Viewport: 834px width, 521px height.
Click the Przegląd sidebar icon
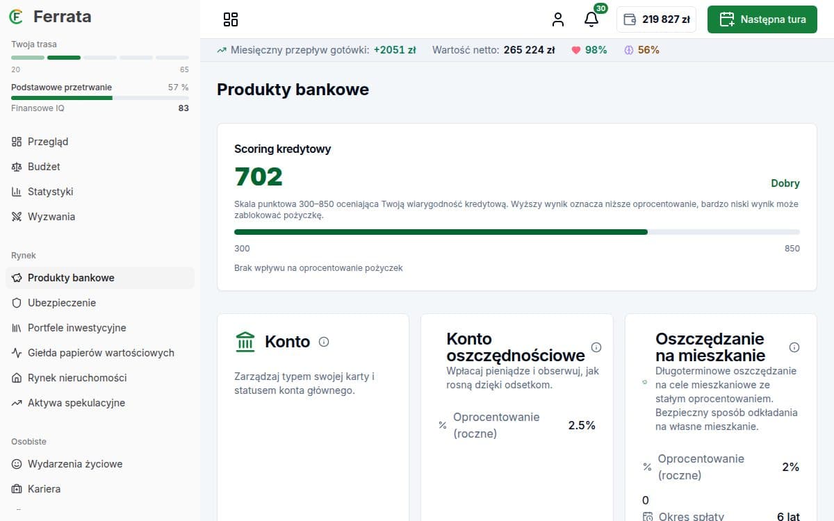[x=17, y=142]
